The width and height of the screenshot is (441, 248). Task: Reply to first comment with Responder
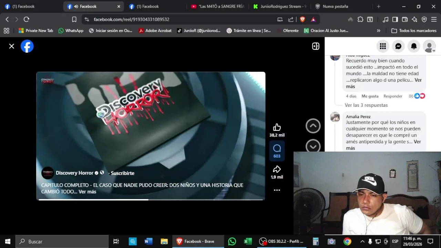click(x=393, y=96)
